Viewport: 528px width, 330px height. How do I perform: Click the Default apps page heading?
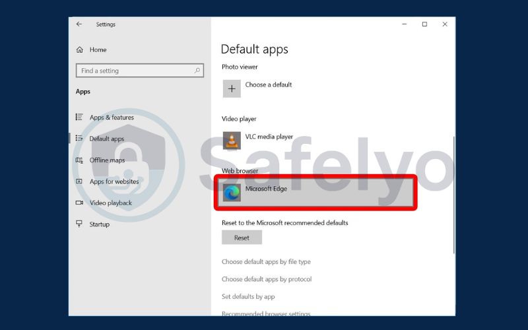(255, 49)
